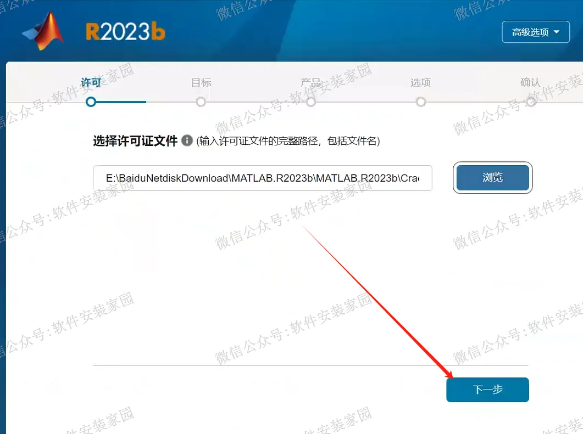Select the 选项 step label
583x434 pixels.
[x=421, y=82]
